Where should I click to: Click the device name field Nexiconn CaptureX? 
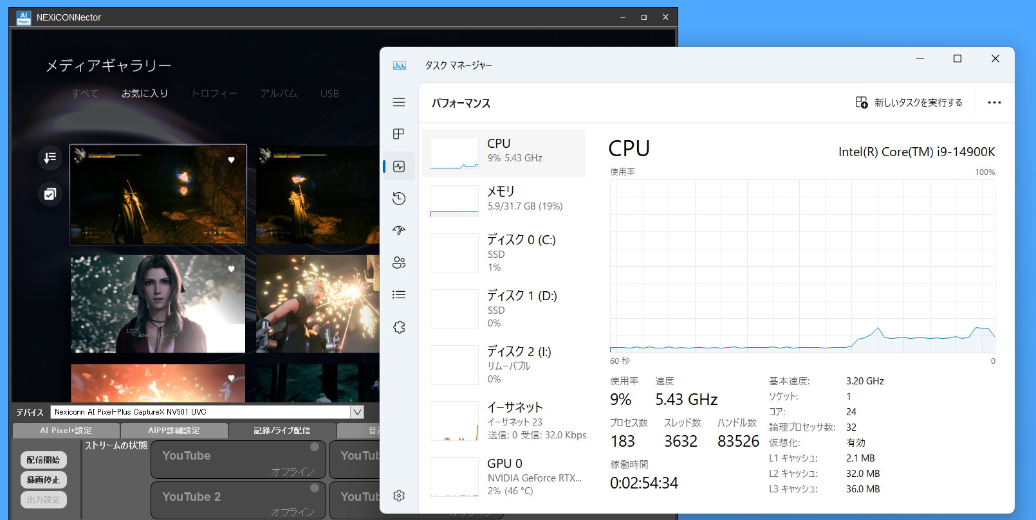click(200, 412)
